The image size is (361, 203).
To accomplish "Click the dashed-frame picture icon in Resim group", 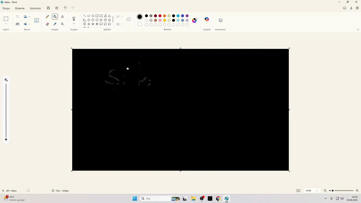I will click(37, 20).
